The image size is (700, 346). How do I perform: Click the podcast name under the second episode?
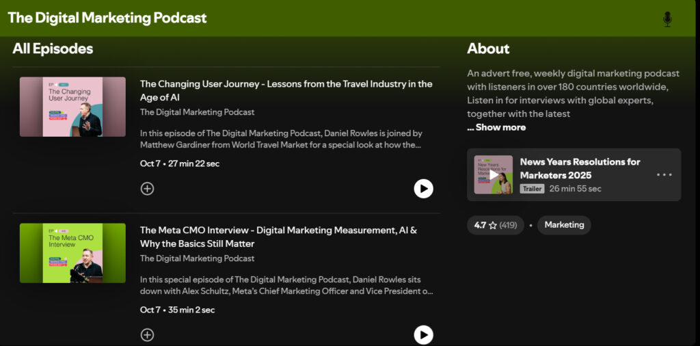click(197, 258)
